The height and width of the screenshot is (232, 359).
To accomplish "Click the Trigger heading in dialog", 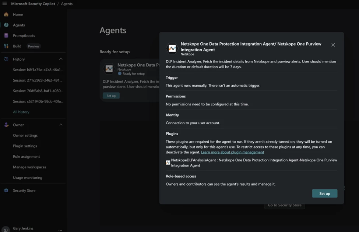I will (172, 78).
